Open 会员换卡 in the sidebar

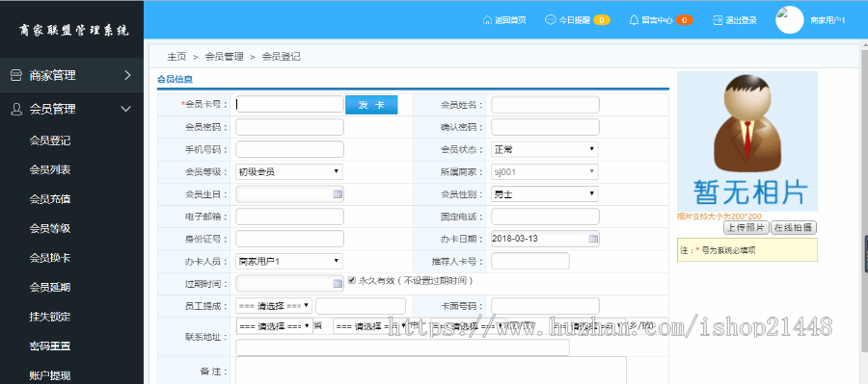pyautogui.click(x=50, y=258)
